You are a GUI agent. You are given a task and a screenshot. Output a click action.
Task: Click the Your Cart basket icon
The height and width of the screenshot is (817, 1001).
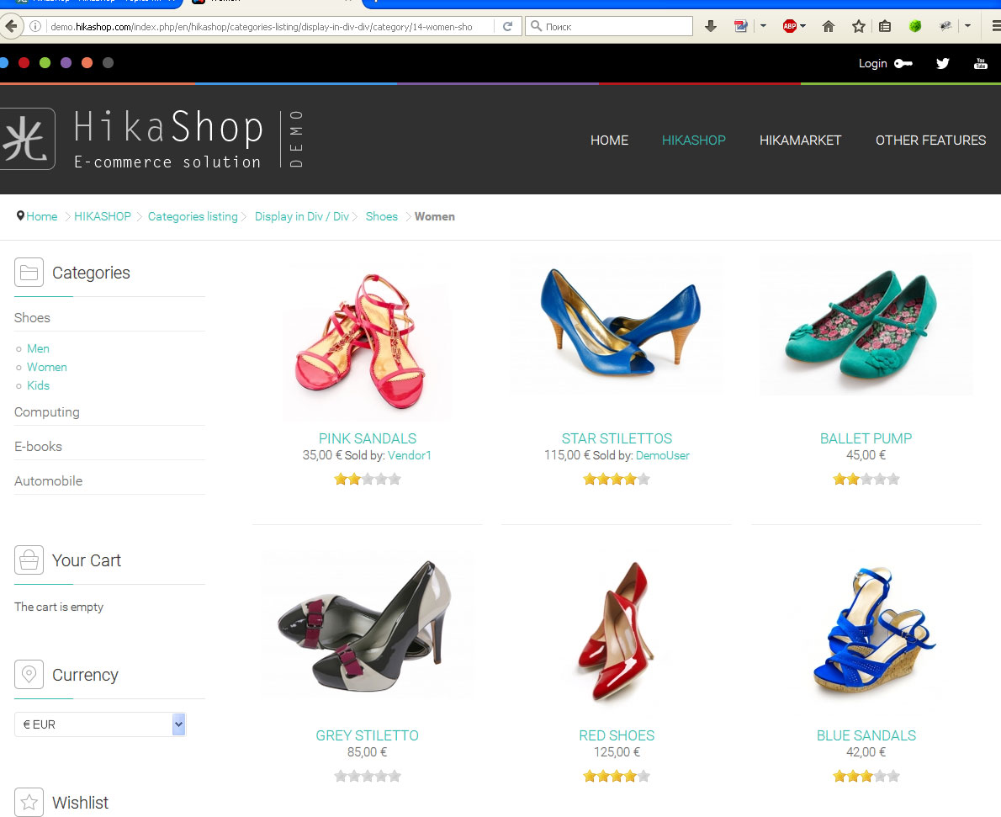tap(29, 560)
